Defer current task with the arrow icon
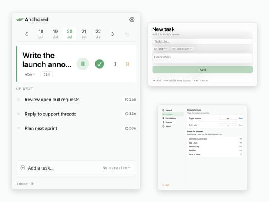 pyautogui.click(x=114, y=64)
